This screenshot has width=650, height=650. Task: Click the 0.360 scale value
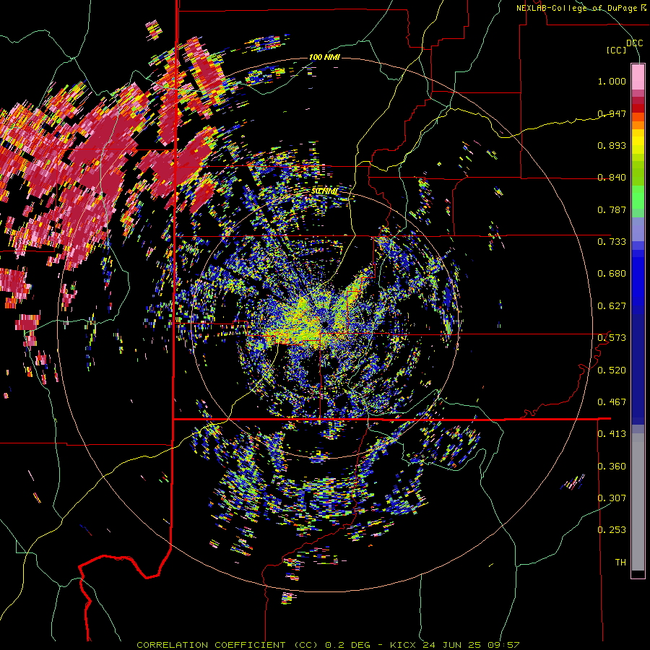tap(612, 467)
